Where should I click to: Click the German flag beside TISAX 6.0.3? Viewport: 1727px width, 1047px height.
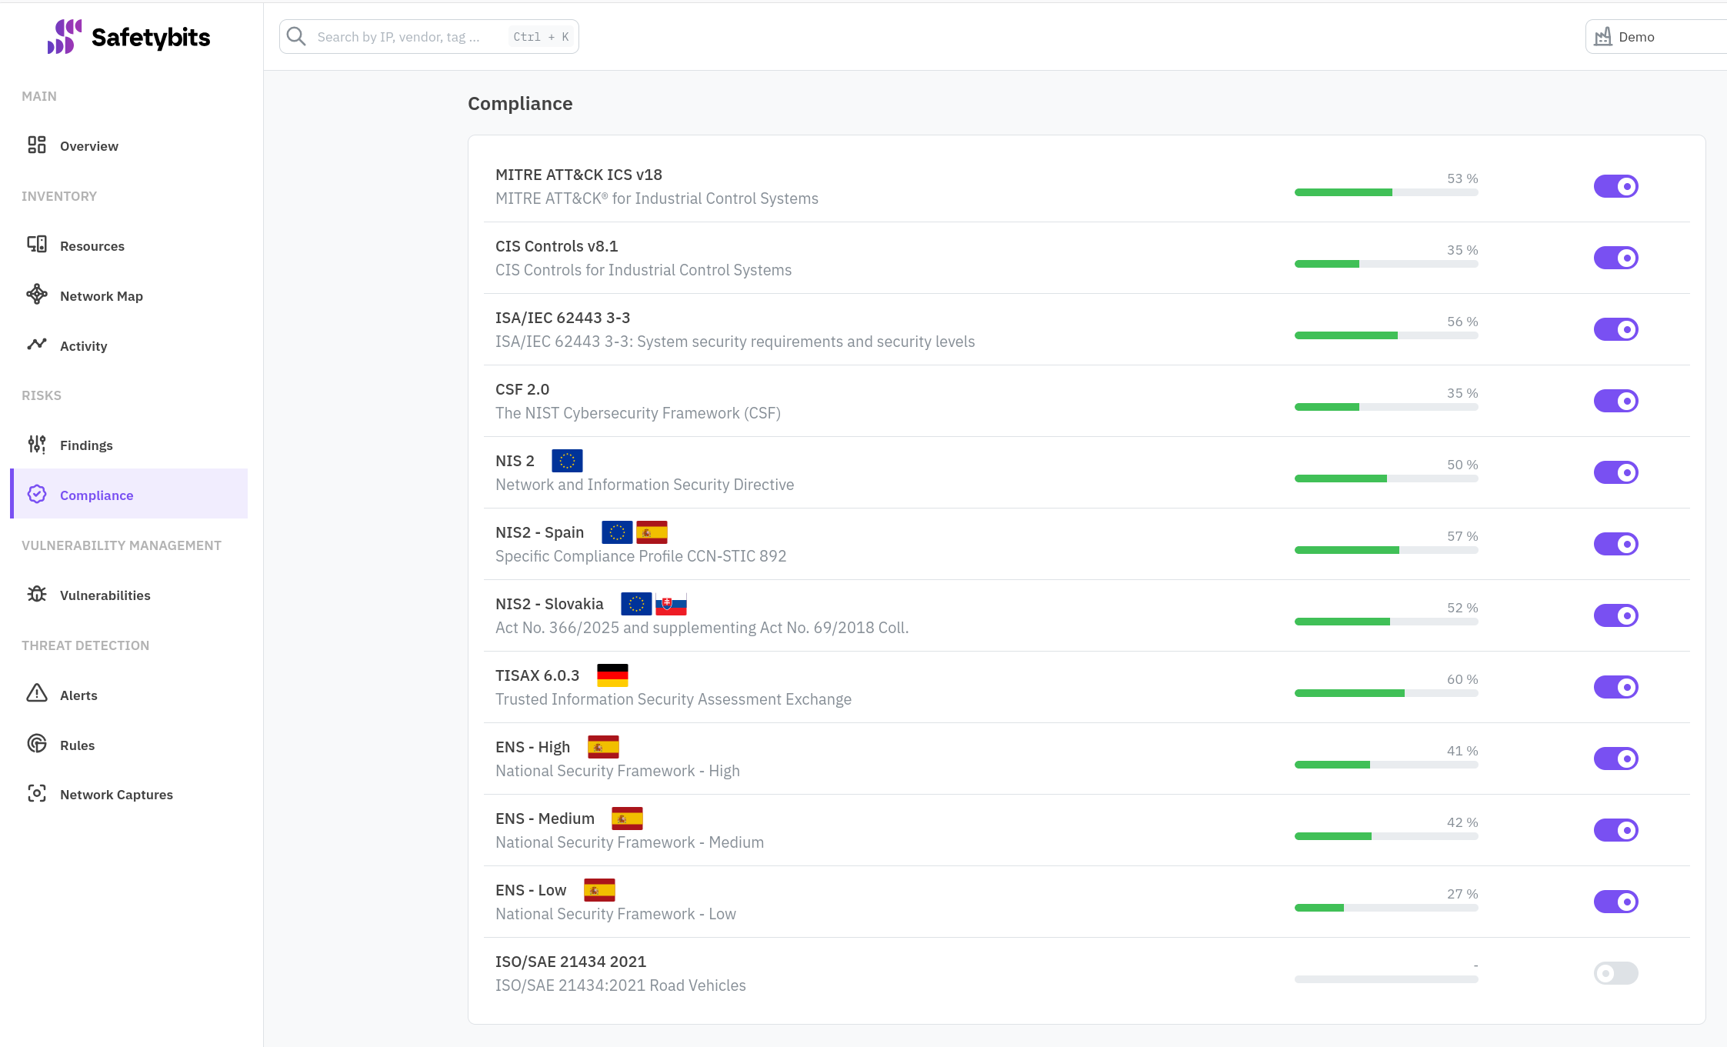[612, 675]
